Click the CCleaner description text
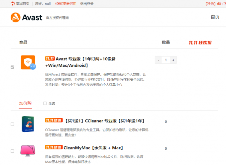This screenshot has height=165, width=226. [97, 132]
